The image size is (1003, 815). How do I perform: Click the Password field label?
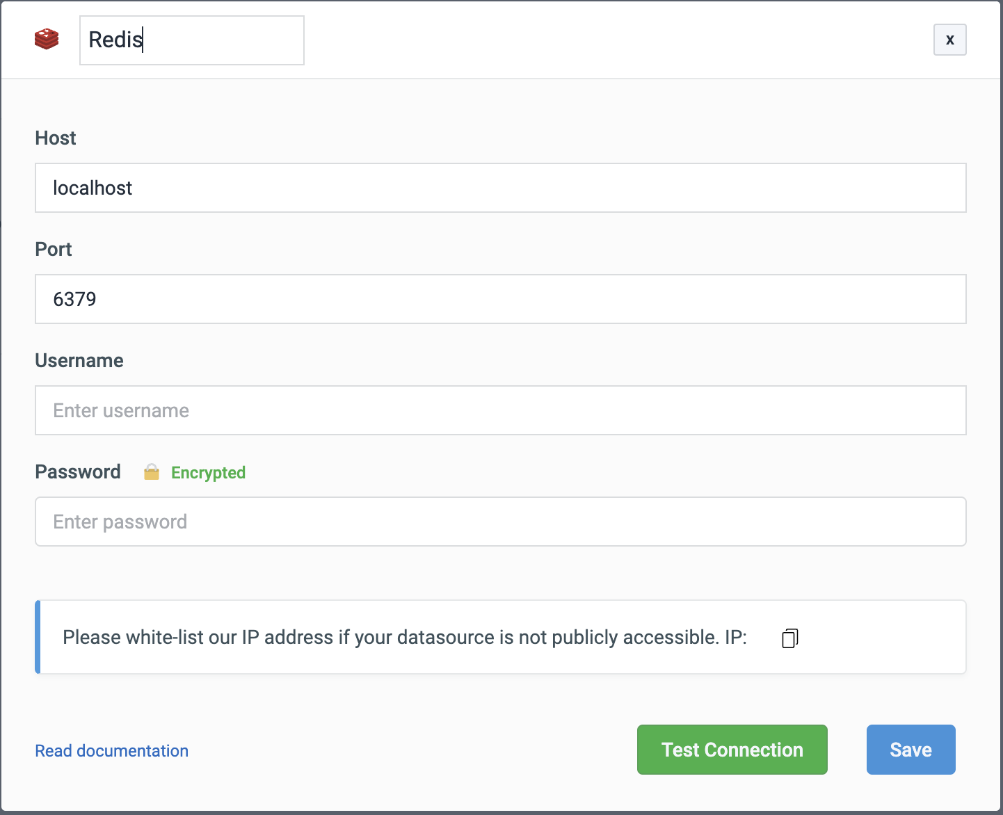78,471
